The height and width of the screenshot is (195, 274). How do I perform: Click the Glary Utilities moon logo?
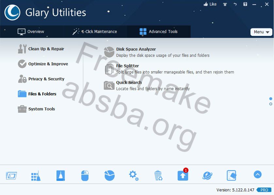(x=12, y=12)
